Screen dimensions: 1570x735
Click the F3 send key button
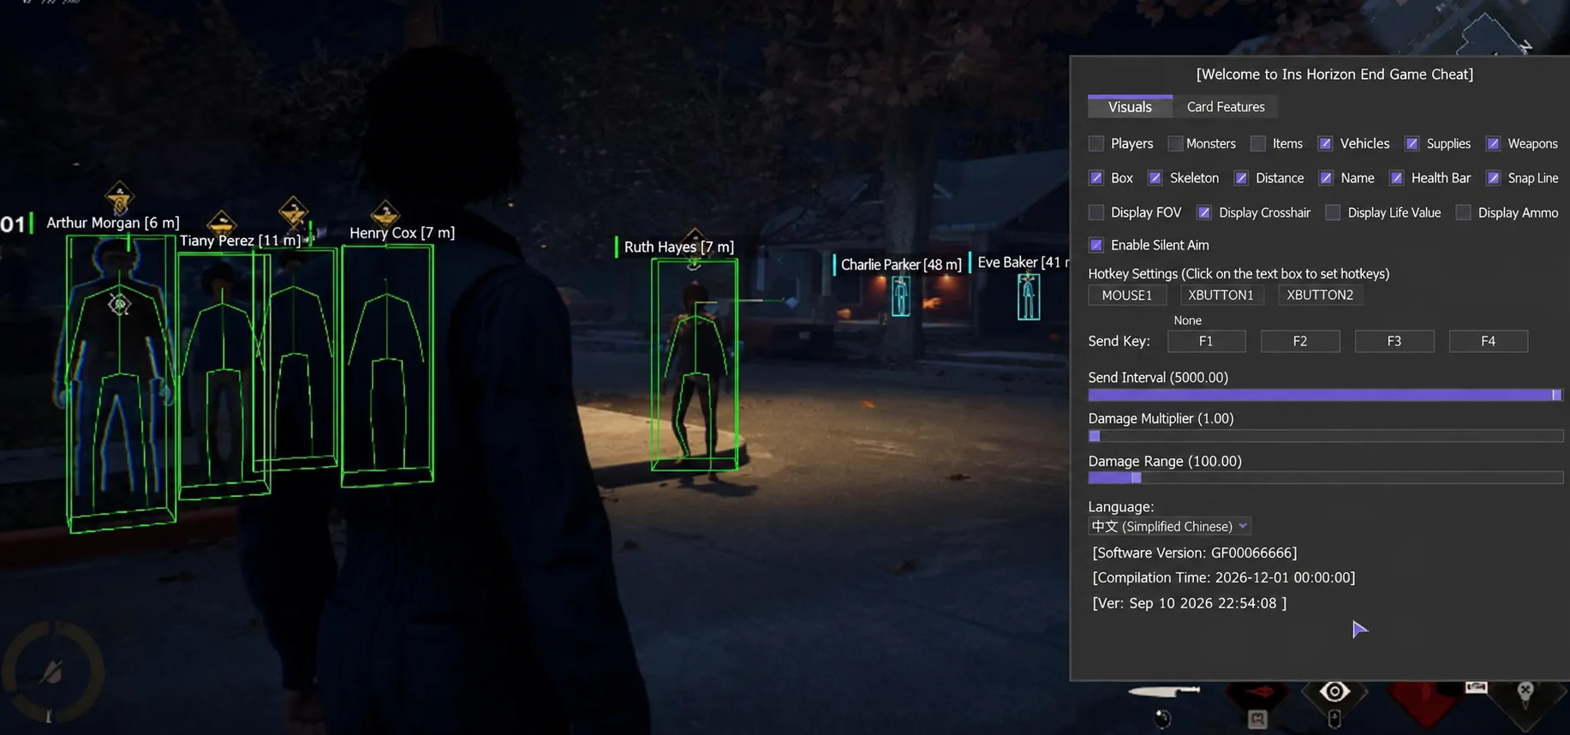pyautogui.click(x=1394, y=341)
